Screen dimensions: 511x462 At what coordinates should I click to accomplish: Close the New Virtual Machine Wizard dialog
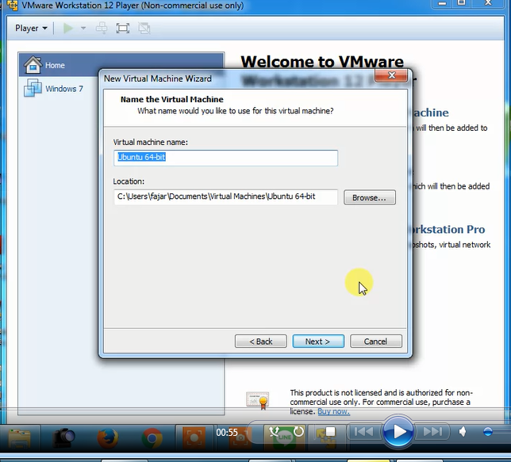tap(391, 75)
